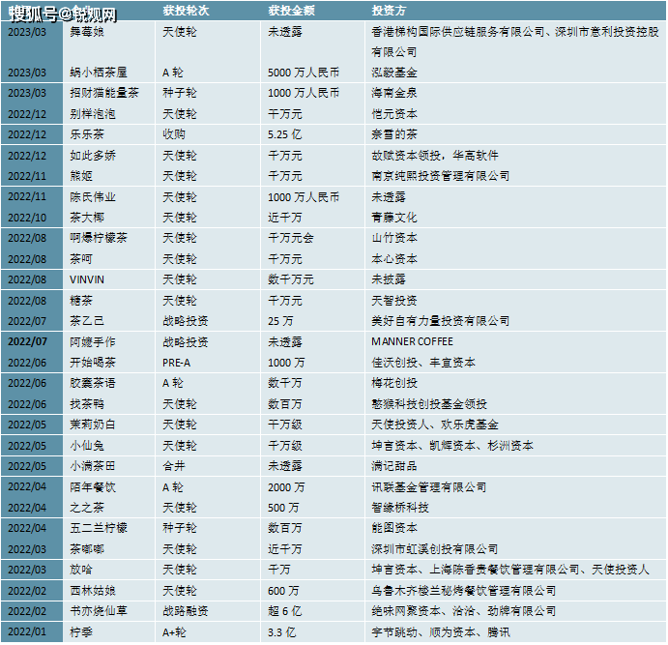The width and height of the screenshot is (668, 645).
Task: Select investor 满记甜品
Action: click(x=394, y=466)
